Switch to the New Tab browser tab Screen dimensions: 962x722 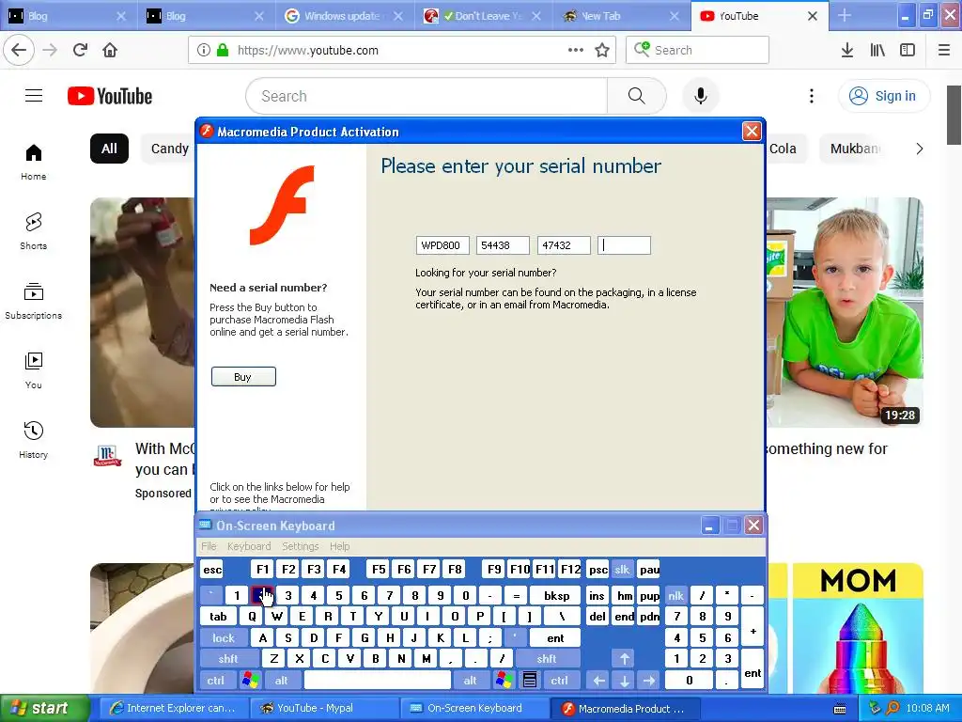click(621, 16)
